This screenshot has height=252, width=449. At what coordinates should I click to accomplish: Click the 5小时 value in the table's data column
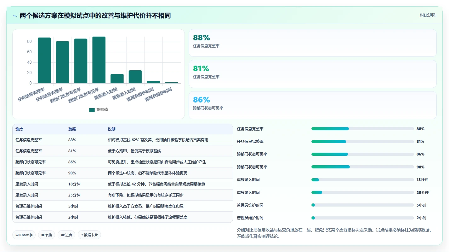pyautogui.click(x=73, y=206)
